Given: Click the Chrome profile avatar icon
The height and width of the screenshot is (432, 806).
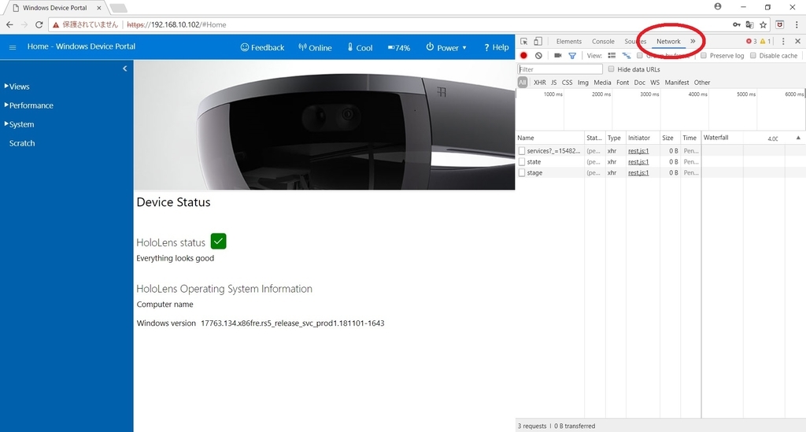Looking at the screenshot, I should 718,6.
